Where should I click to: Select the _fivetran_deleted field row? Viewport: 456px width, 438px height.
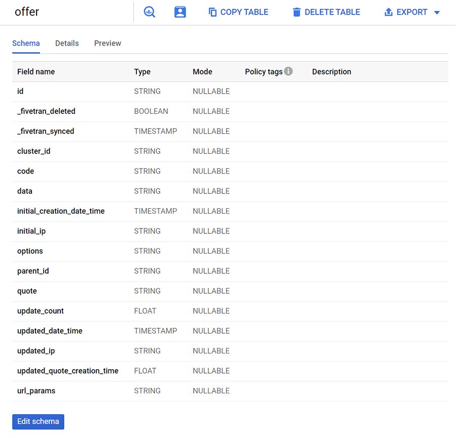tap(46, 111)
